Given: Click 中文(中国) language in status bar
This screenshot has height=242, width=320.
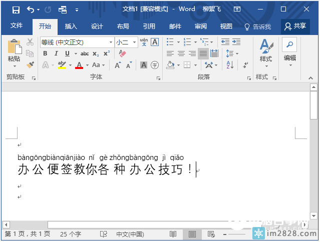Looking at the screenshot, I should (130, 234).
